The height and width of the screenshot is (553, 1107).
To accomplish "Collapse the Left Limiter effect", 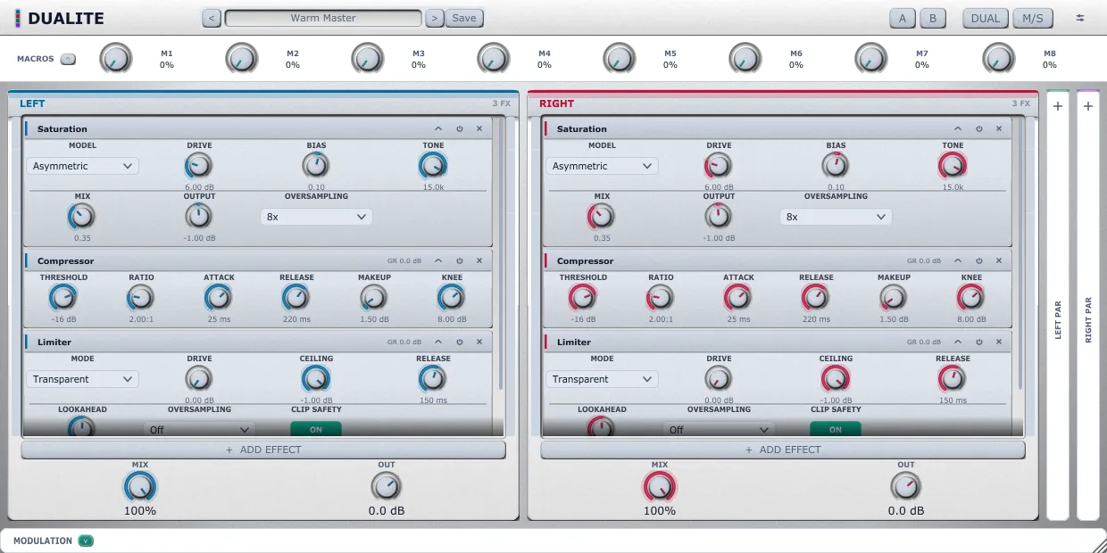I will [x=438, y=342].
